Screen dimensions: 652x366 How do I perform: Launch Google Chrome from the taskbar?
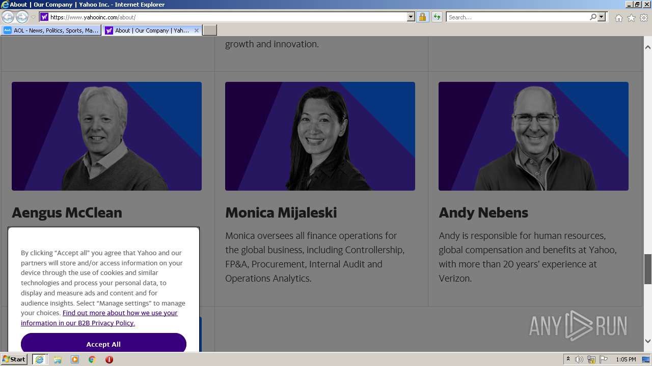[92, 359]
